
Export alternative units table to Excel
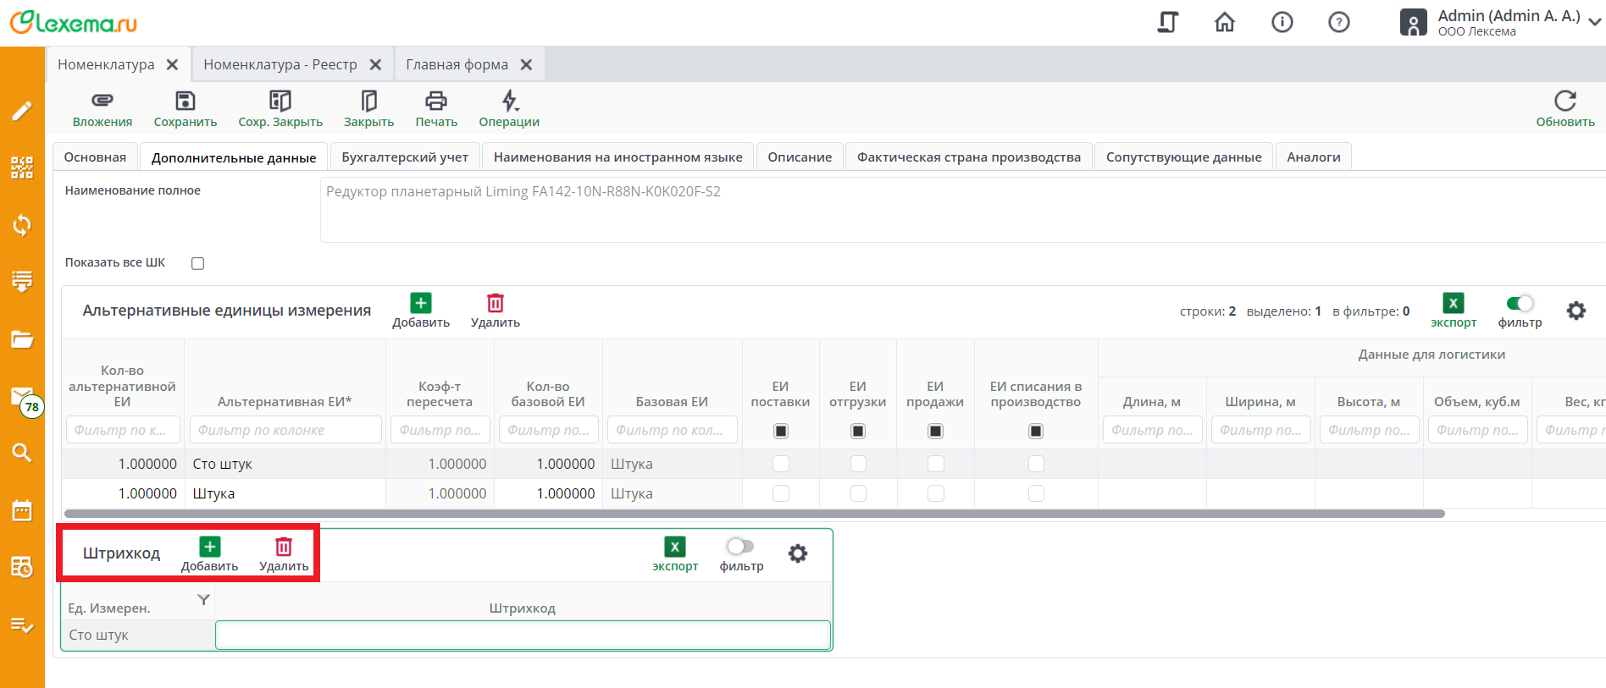point(1453,303)
